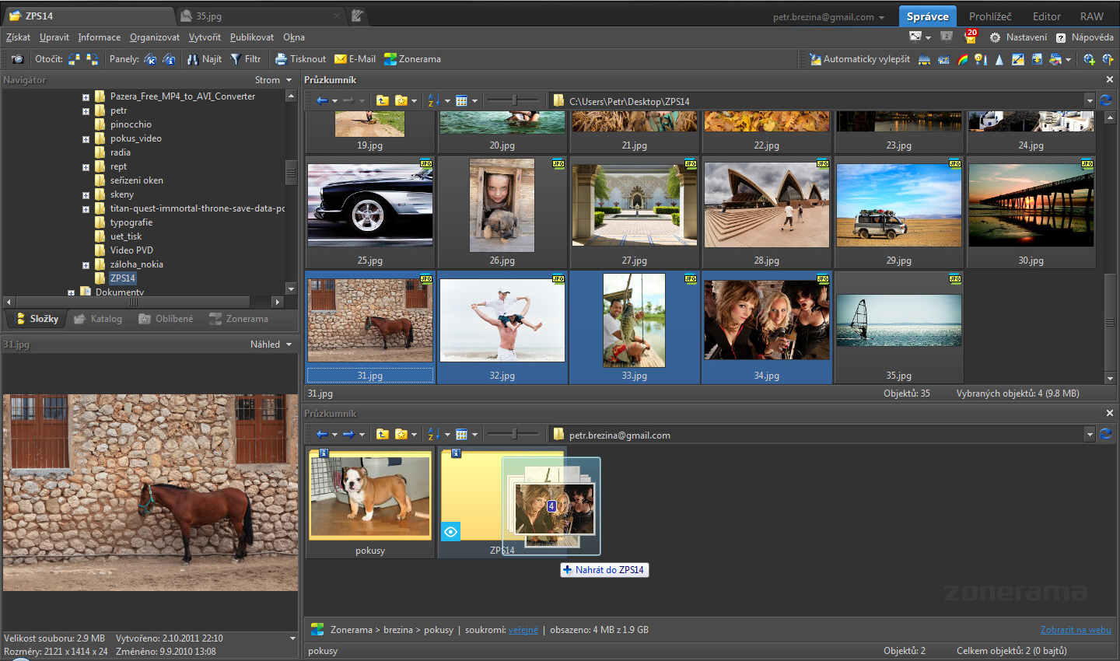This screenshot has height=661, width=1120.
Task: Expand the Pazera_Free_MP4_to_AVI_Converter folder
Action: coord(86,97)
